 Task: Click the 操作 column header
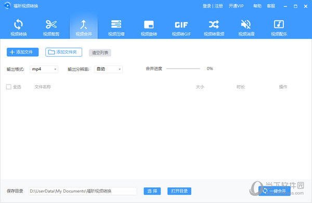[283, 87]
